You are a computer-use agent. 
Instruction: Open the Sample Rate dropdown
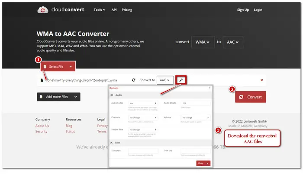click(x=143, y=130)
